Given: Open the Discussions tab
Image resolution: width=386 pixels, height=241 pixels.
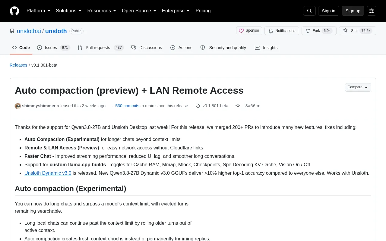Looking at the screenshot, I should tap(147, 48).
